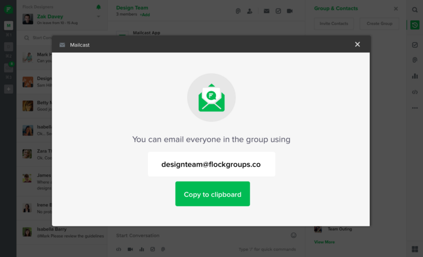The height and width of the screenshot is (257, 423).
Task: Open the Betty conversation in sidebar
Action: pos(34,106)
